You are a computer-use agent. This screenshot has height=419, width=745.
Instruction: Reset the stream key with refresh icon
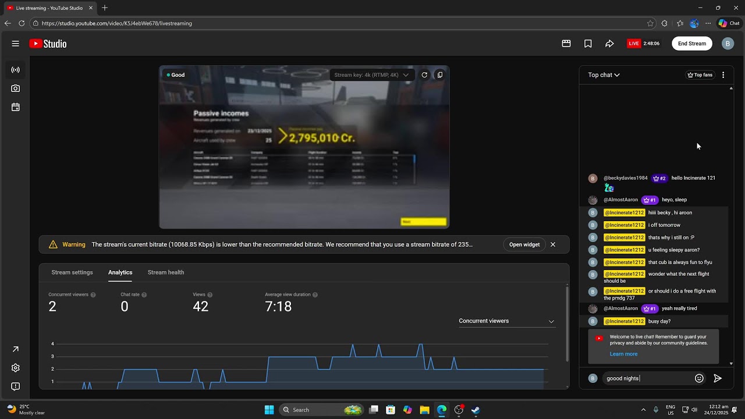click(424, 75)
